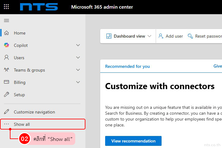Select the Billing card icon
The width and height of the screenshot is (222, 148).
pos(6,82)
